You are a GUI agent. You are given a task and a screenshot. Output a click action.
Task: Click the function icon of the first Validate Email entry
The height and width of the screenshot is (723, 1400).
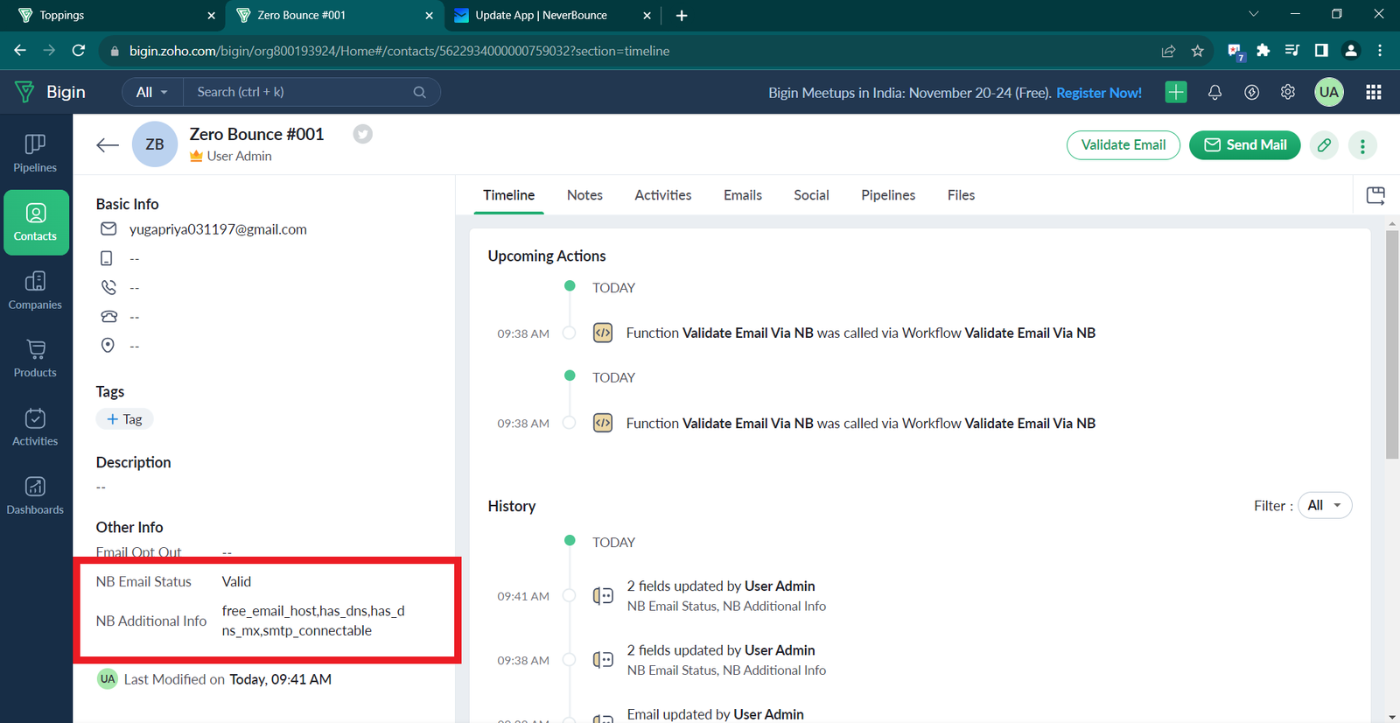603,333
